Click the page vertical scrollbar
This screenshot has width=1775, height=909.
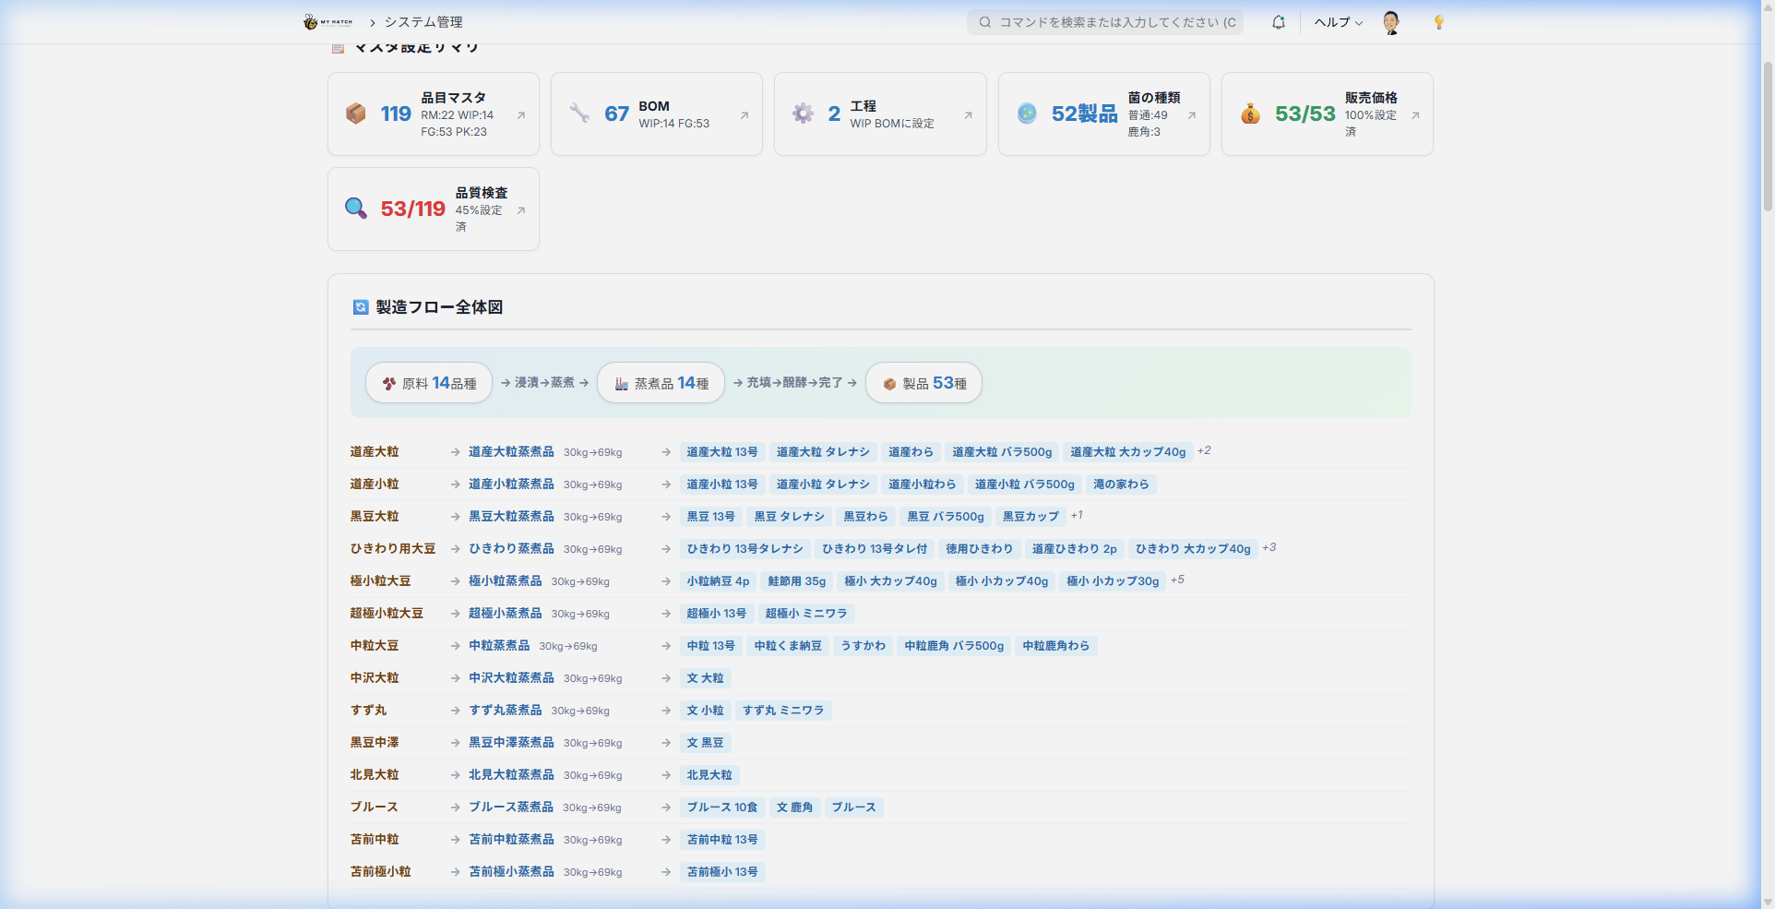click(1767, 138)
